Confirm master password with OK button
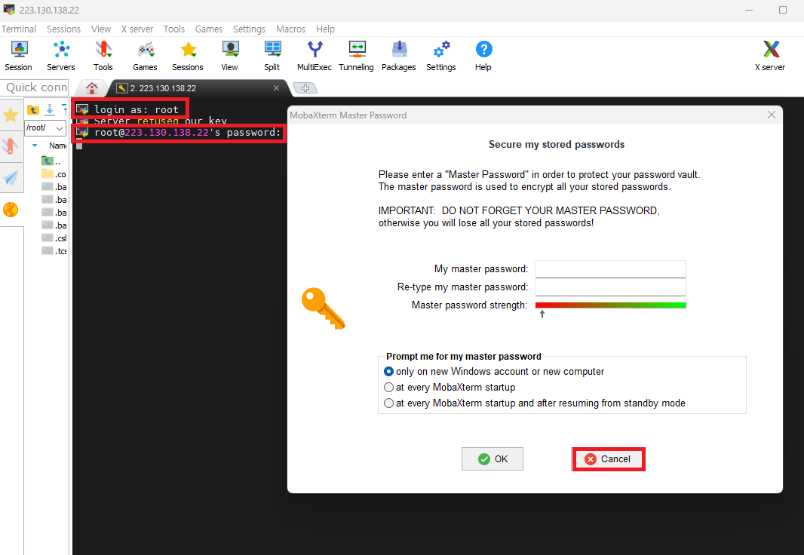Image resolution: width=804 pixels, height=555 pixels. pos(493,459)
